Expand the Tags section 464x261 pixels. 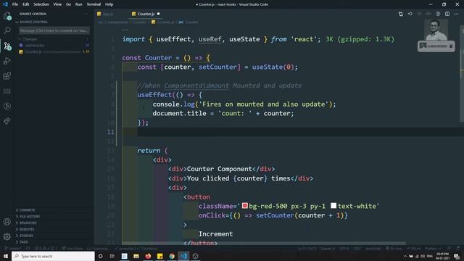pyautogui.click(x=24, y=242)
